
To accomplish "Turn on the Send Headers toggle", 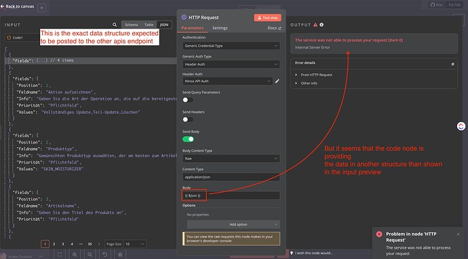I will [x=188, y=119].
